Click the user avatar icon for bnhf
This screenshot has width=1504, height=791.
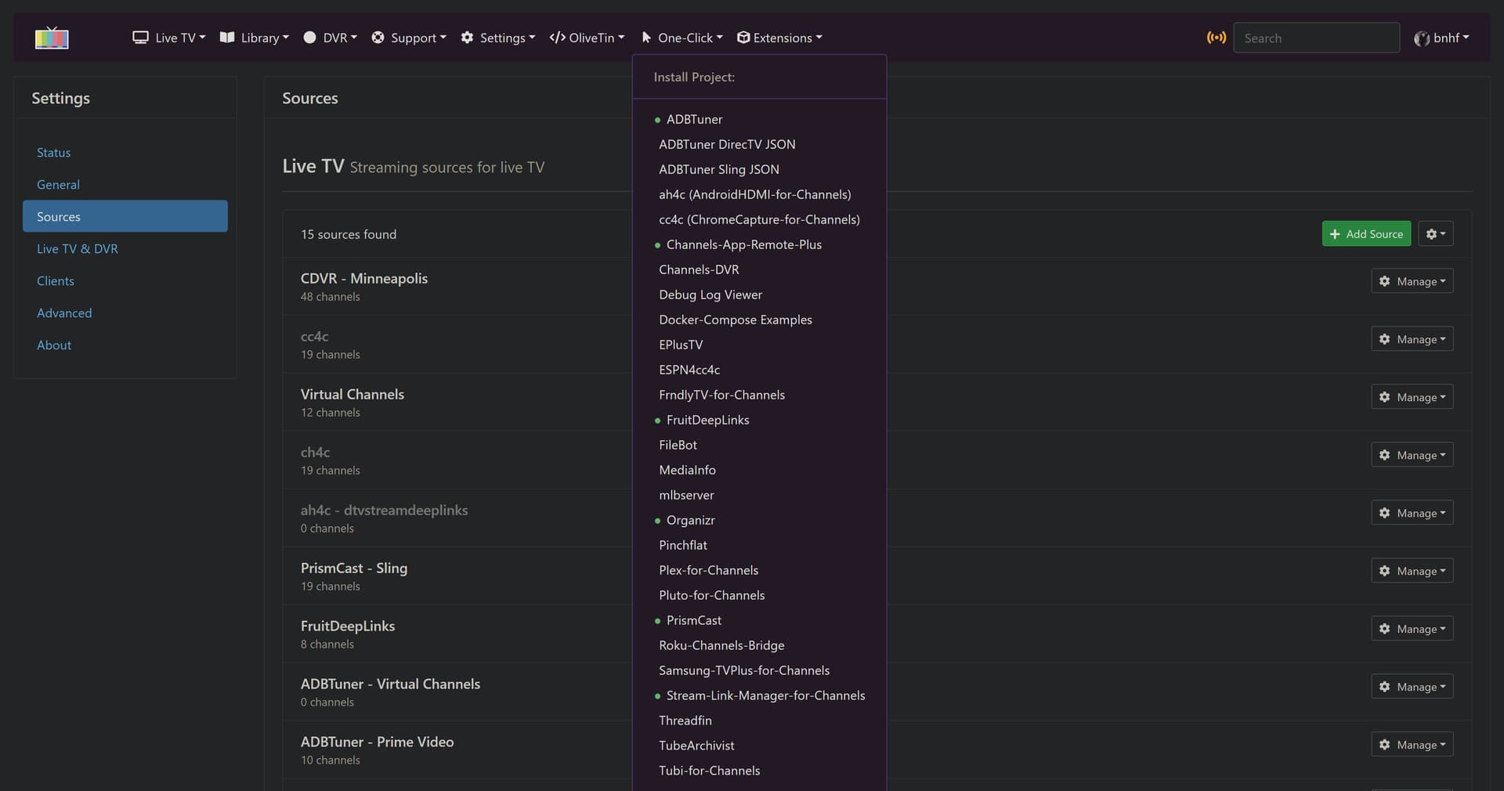pyautogui.click(x=1421, y=38)
